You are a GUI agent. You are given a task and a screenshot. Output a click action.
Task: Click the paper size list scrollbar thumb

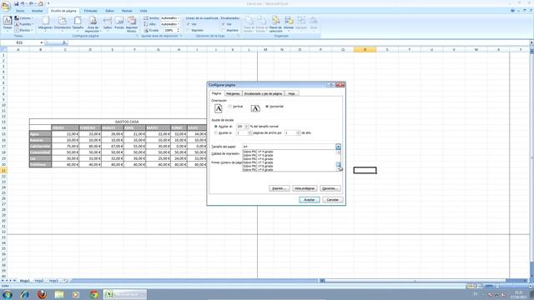(338, 164)
